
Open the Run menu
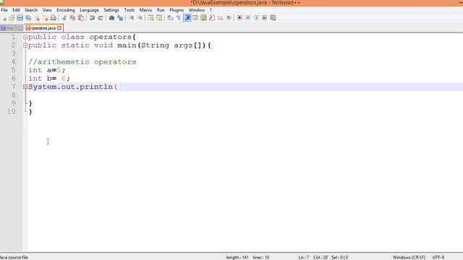(161, 10)
